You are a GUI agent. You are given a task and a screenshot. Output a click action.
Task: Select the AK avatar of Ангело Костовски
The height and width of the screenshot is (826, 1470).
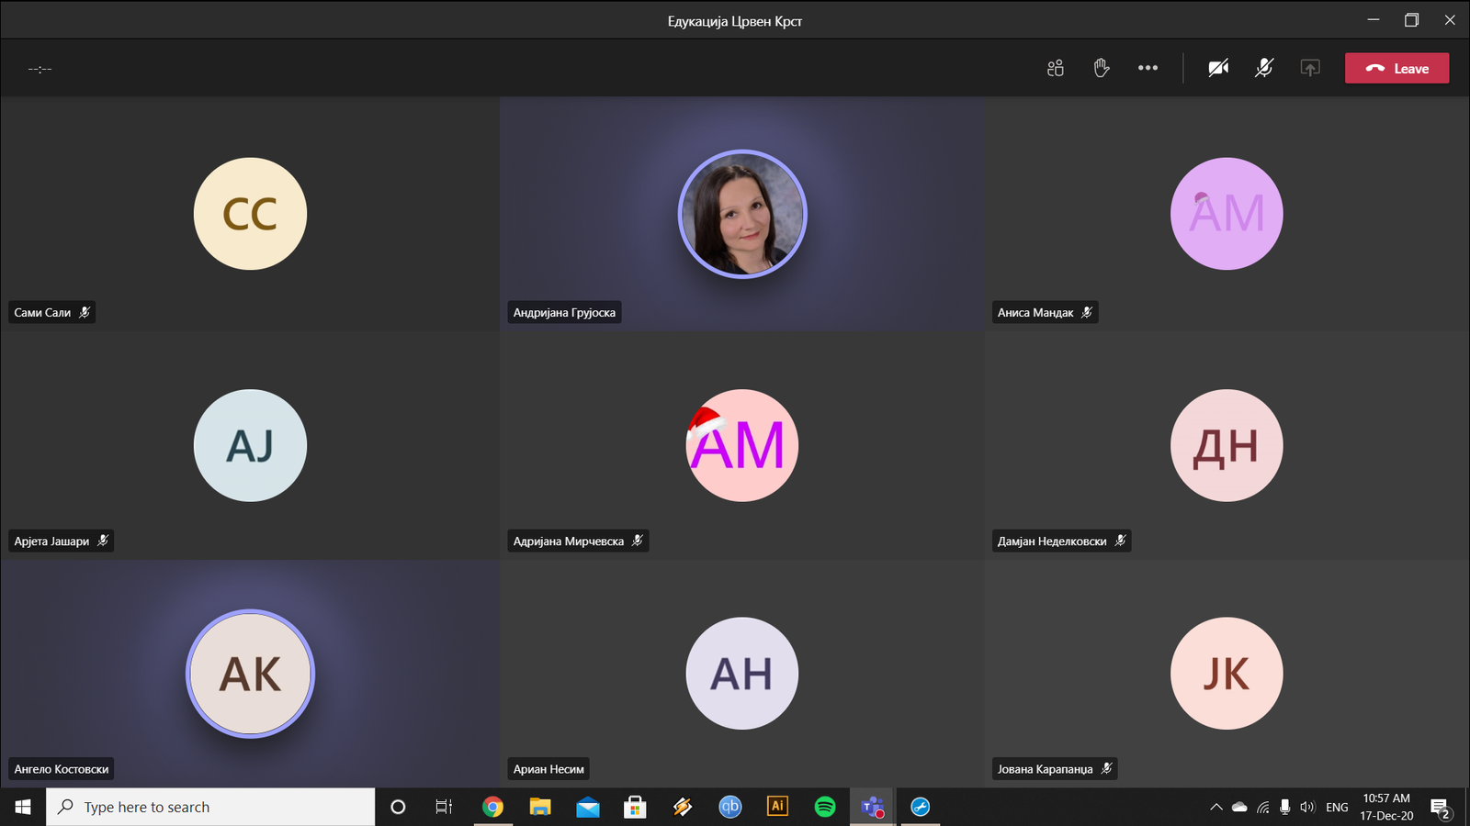tap(250, 674)
